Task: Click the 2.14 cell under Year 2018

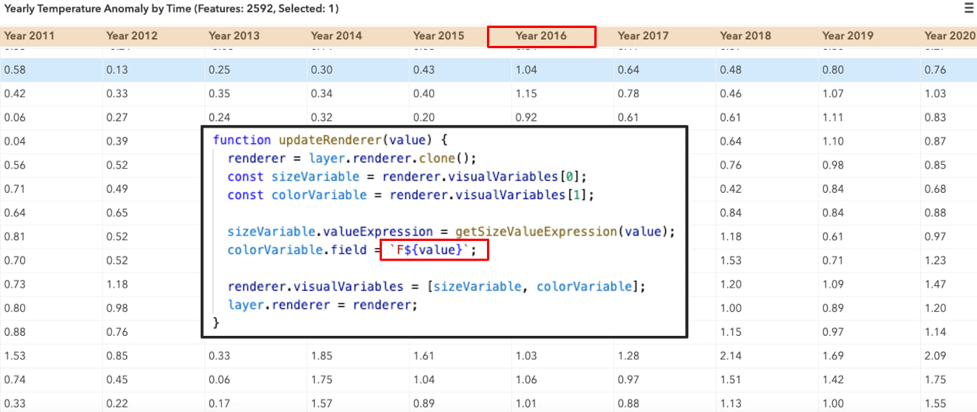Action: (x=731, y=356)
